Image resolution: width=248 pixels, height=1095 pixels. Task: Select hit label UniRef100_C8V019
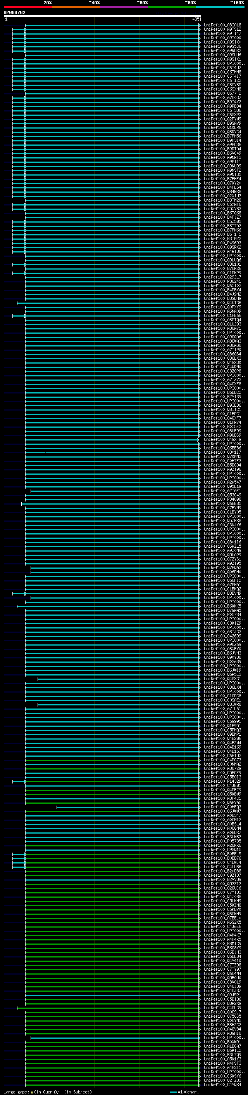222,982
